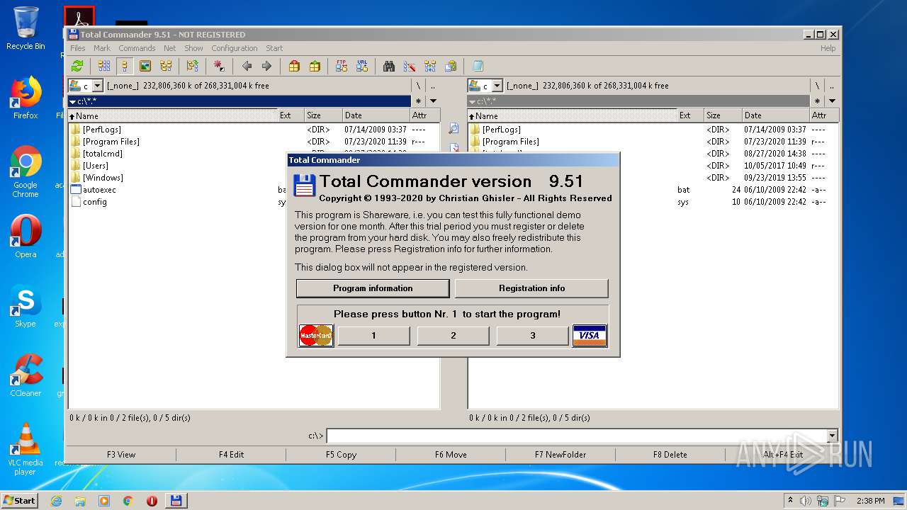
Task: Select [Program Files] folder in left panel
Action: coord(111,142)
